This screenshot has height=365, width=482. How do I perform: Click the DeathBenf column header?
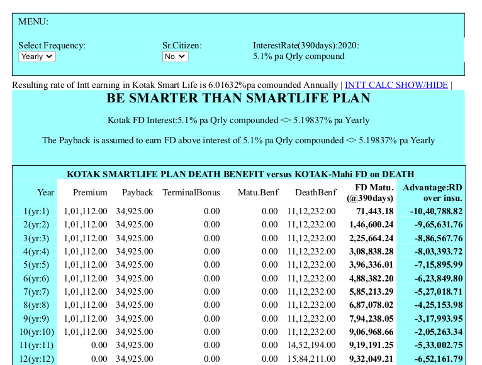(x=315, y=192)
